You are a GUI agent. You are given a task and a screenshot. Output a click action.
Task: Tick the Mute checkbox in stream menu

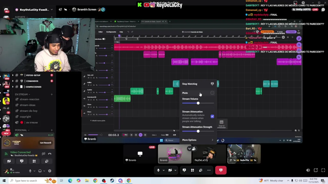212,93
